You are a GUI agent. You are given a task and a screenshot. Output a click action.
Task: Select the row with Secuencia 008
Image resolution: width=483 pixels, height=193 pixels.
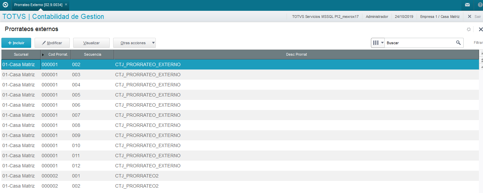coord(240,125)
